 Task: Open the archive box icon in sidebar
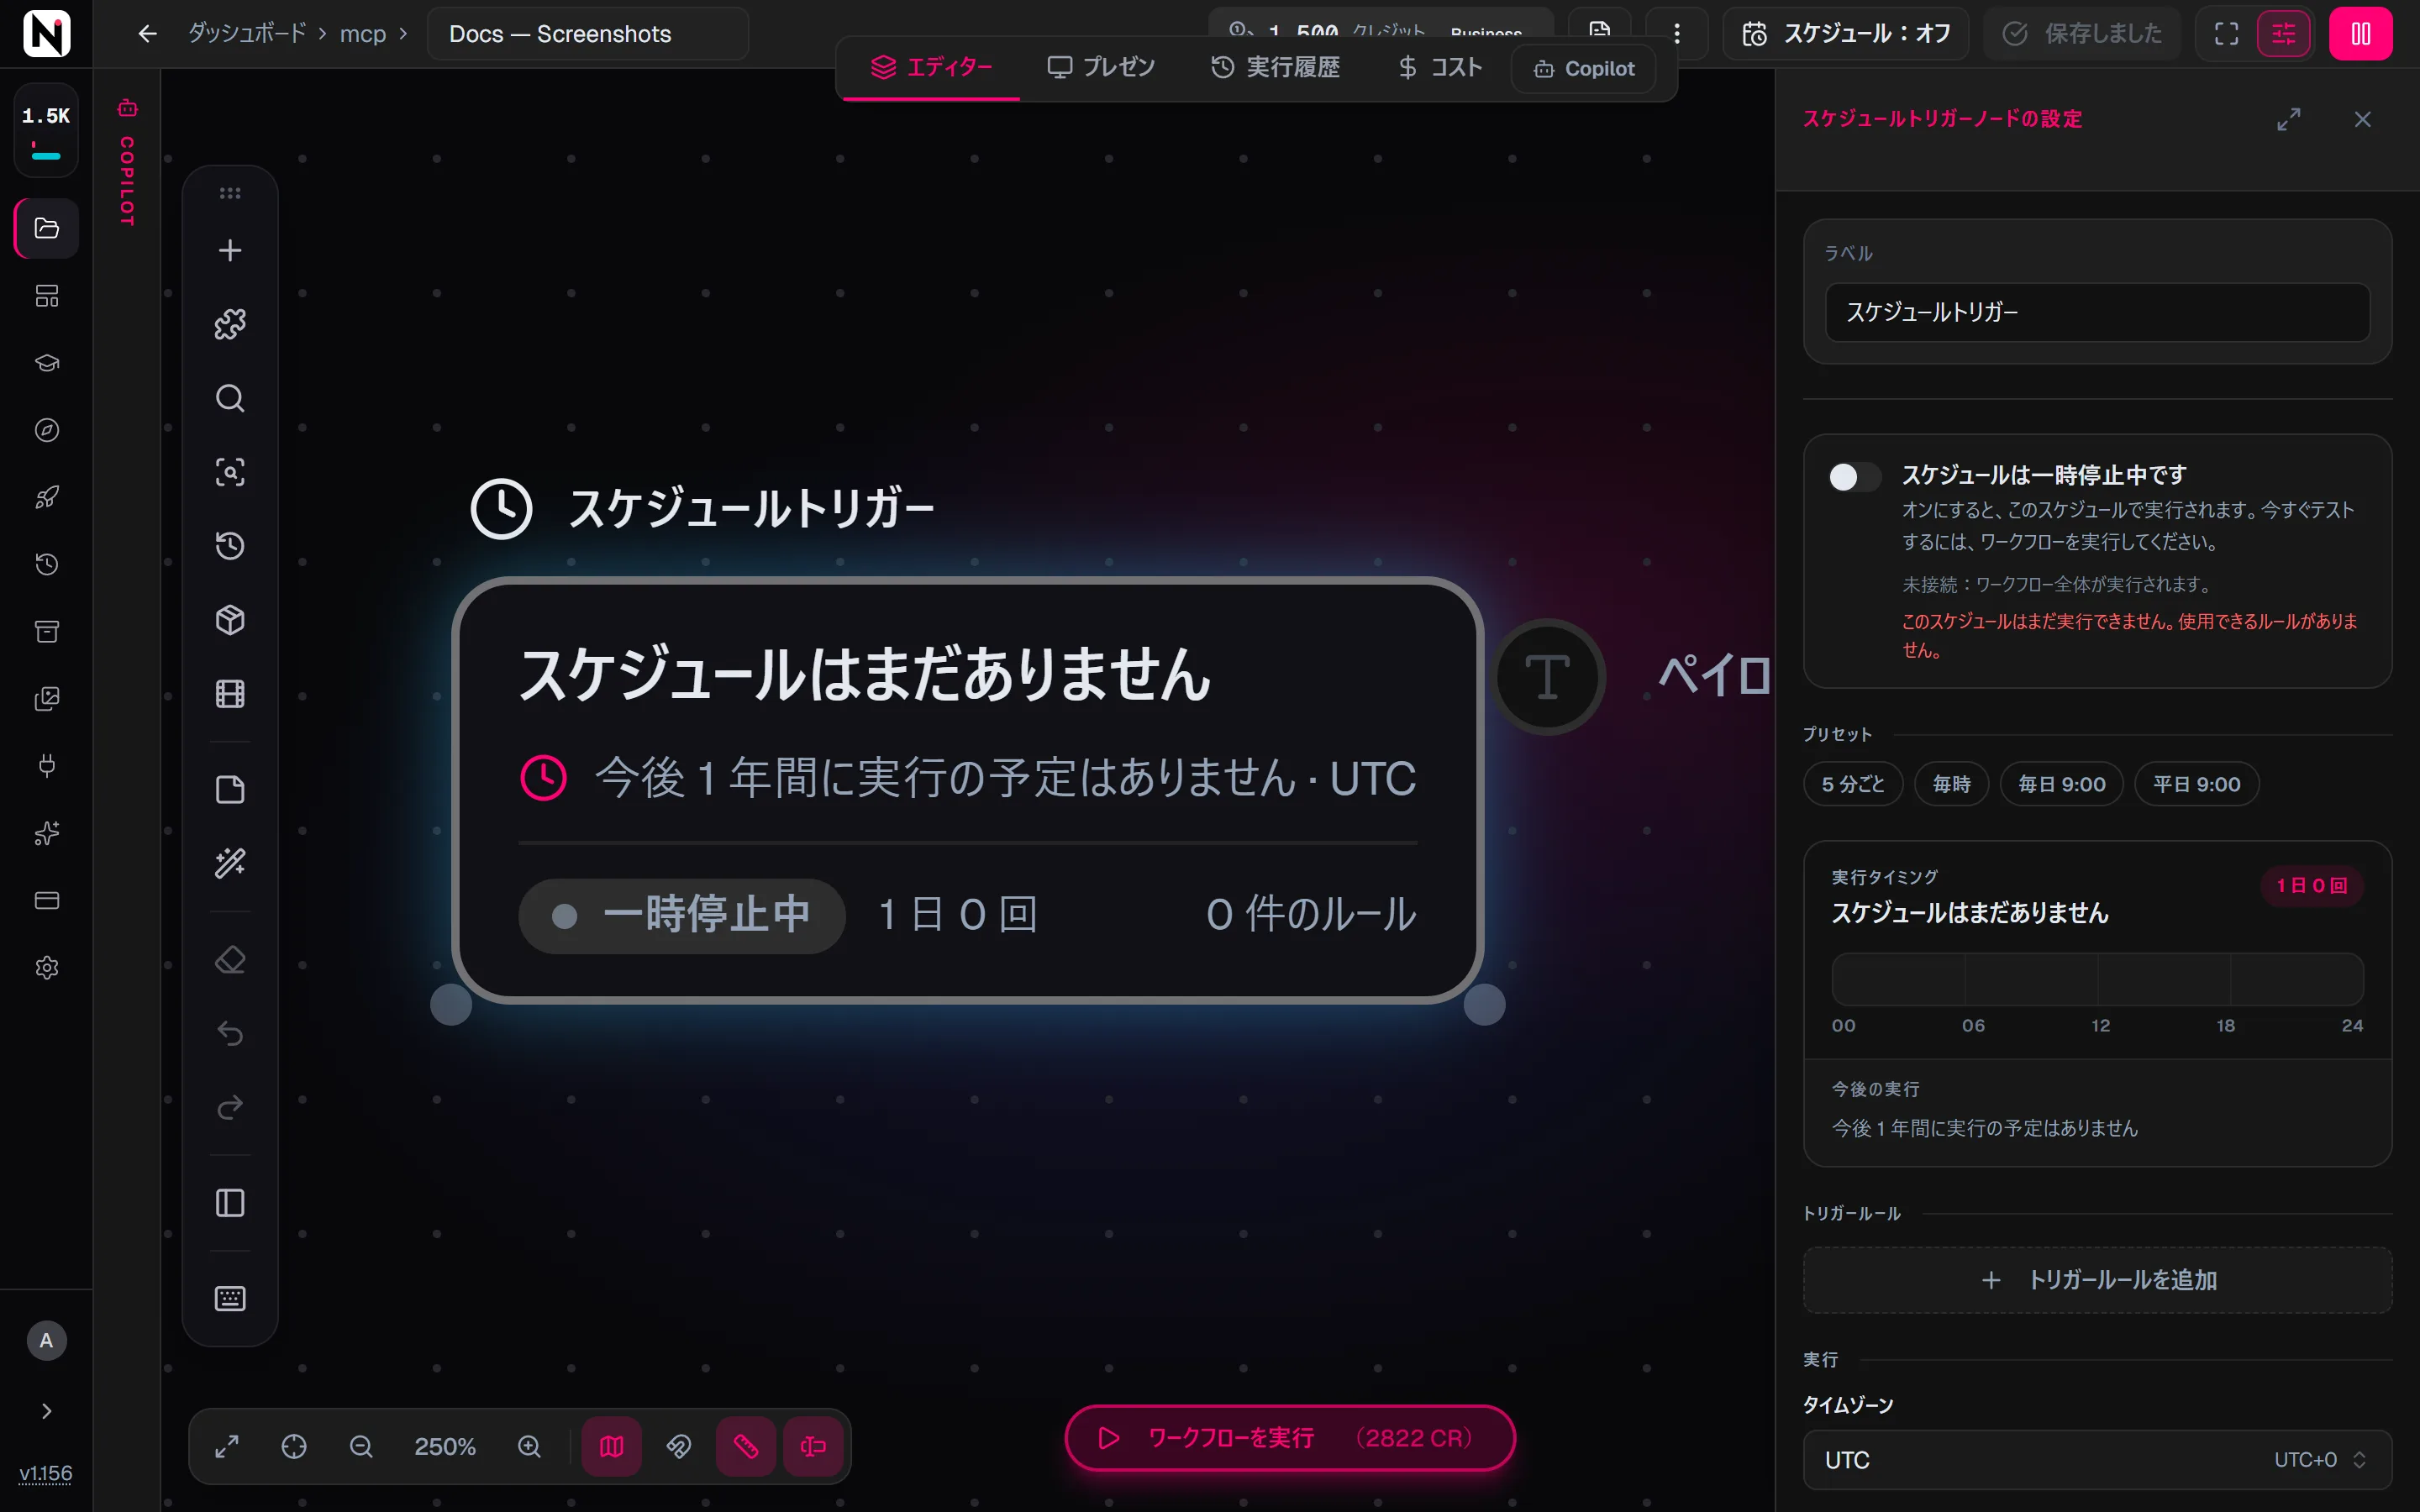[47, 631]
